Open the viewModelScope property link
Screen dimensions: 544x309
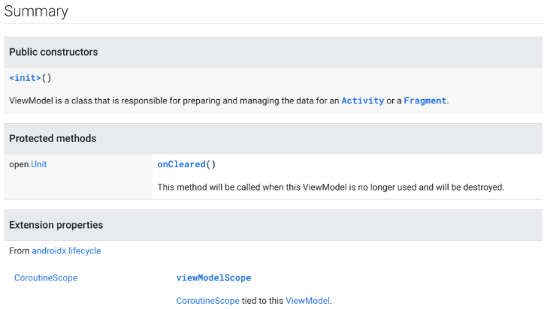(213, 278)
